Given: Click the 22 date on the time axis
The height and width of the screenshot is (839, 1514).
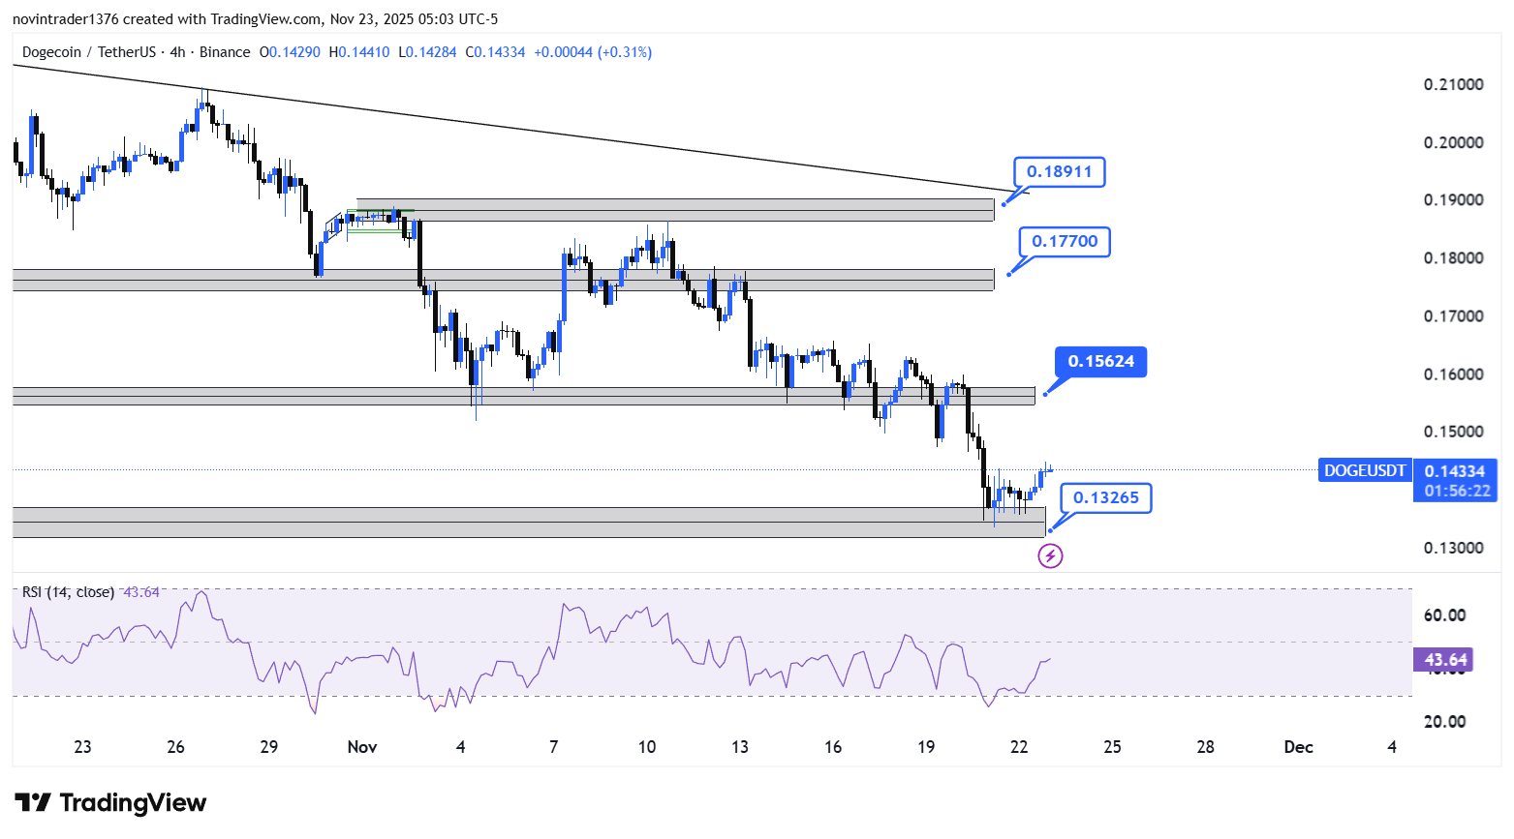Looking at the screenshot, I should tap(1019, 747).
